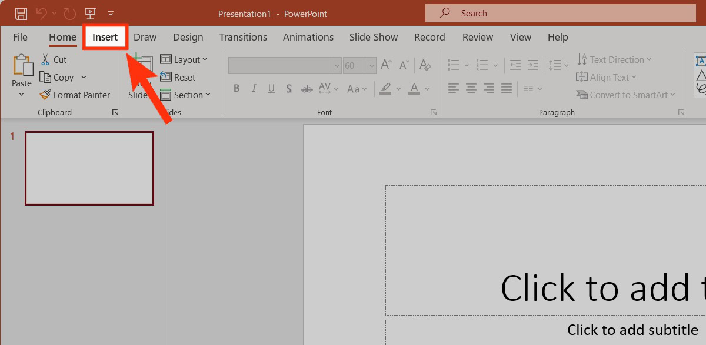Screen dimensions: 706x345
Task: Apply center text alignment
Action: click(x=471, y=89)
